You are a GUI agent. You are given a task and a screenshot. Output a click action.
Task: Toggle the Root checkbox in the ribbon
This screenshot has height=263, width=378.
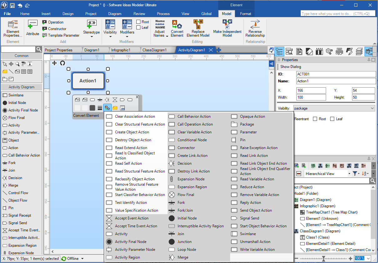pos(139,22)
